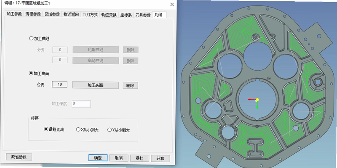Open the 清根参数 tab
The height and width of the screenshot is (168, 337).
(x=33, y=14)
